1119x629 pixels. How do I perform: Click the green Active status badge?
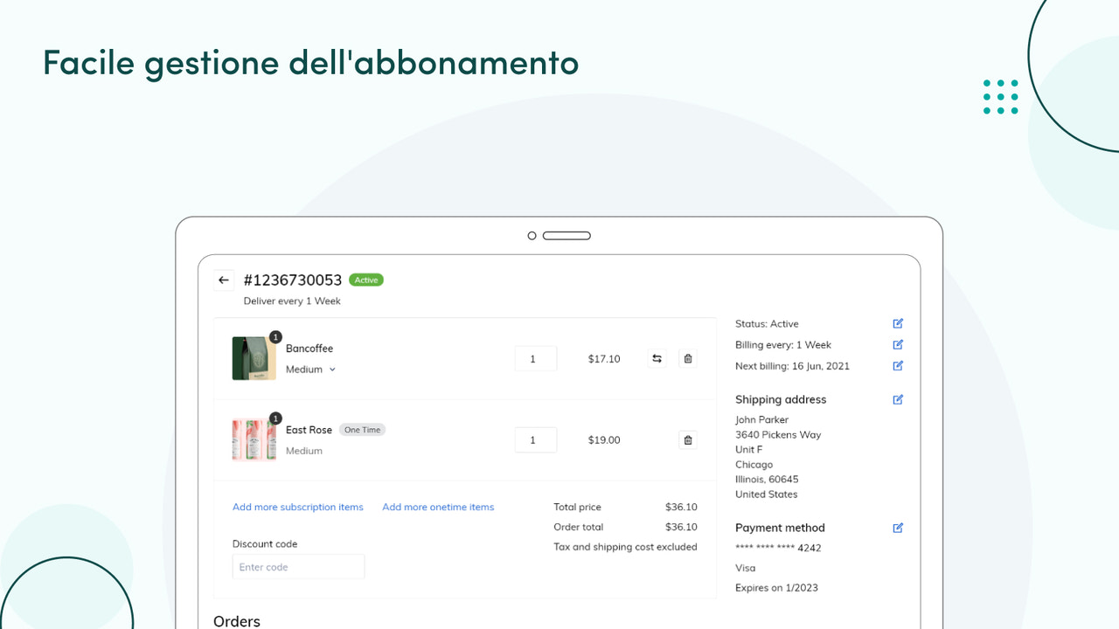pyautogui.click(x=366, y=280)
